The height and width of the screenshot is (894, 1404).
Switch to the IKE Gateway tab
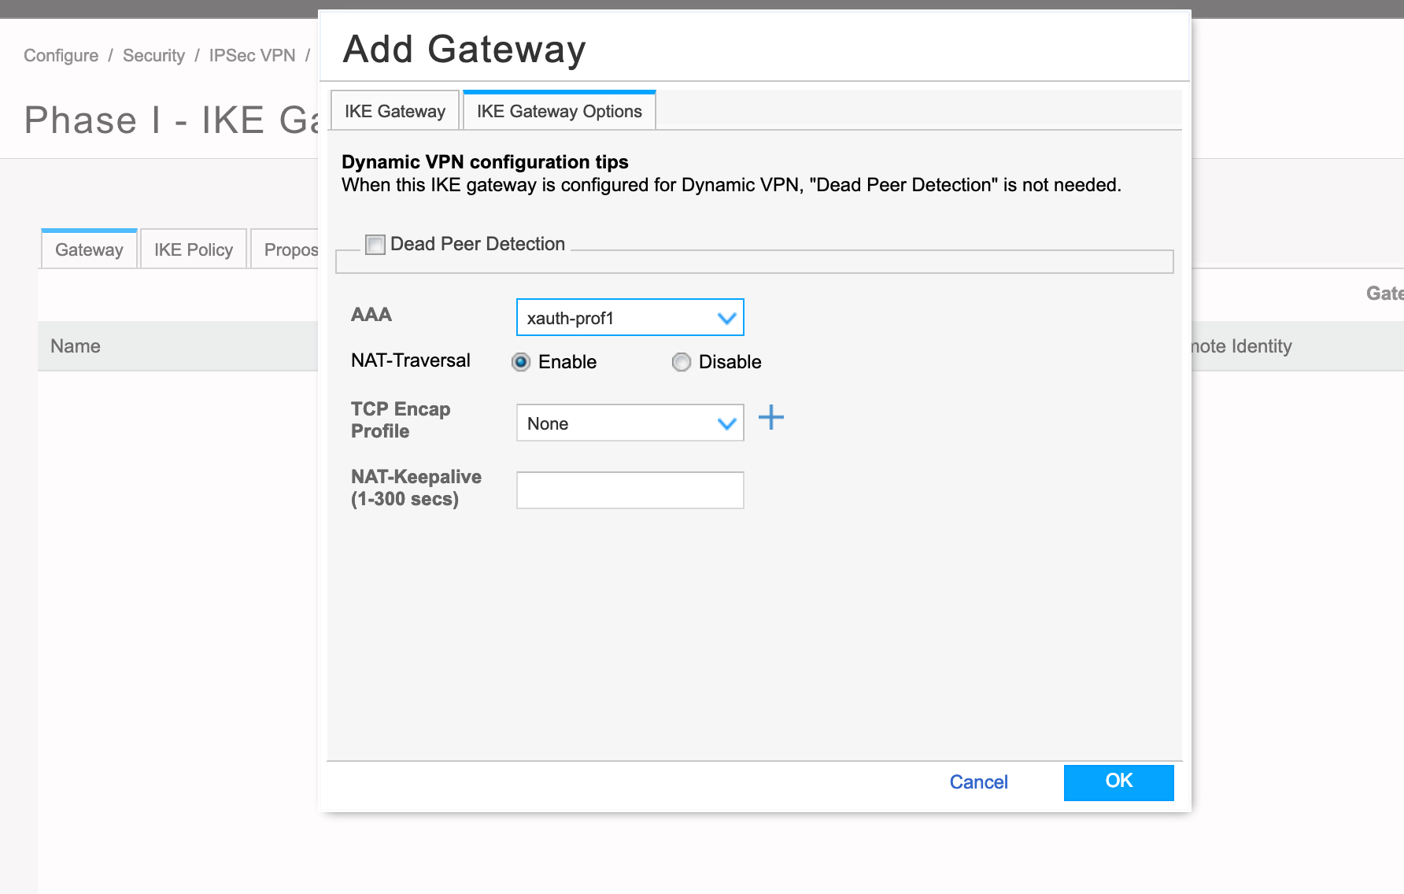(395, 110)
